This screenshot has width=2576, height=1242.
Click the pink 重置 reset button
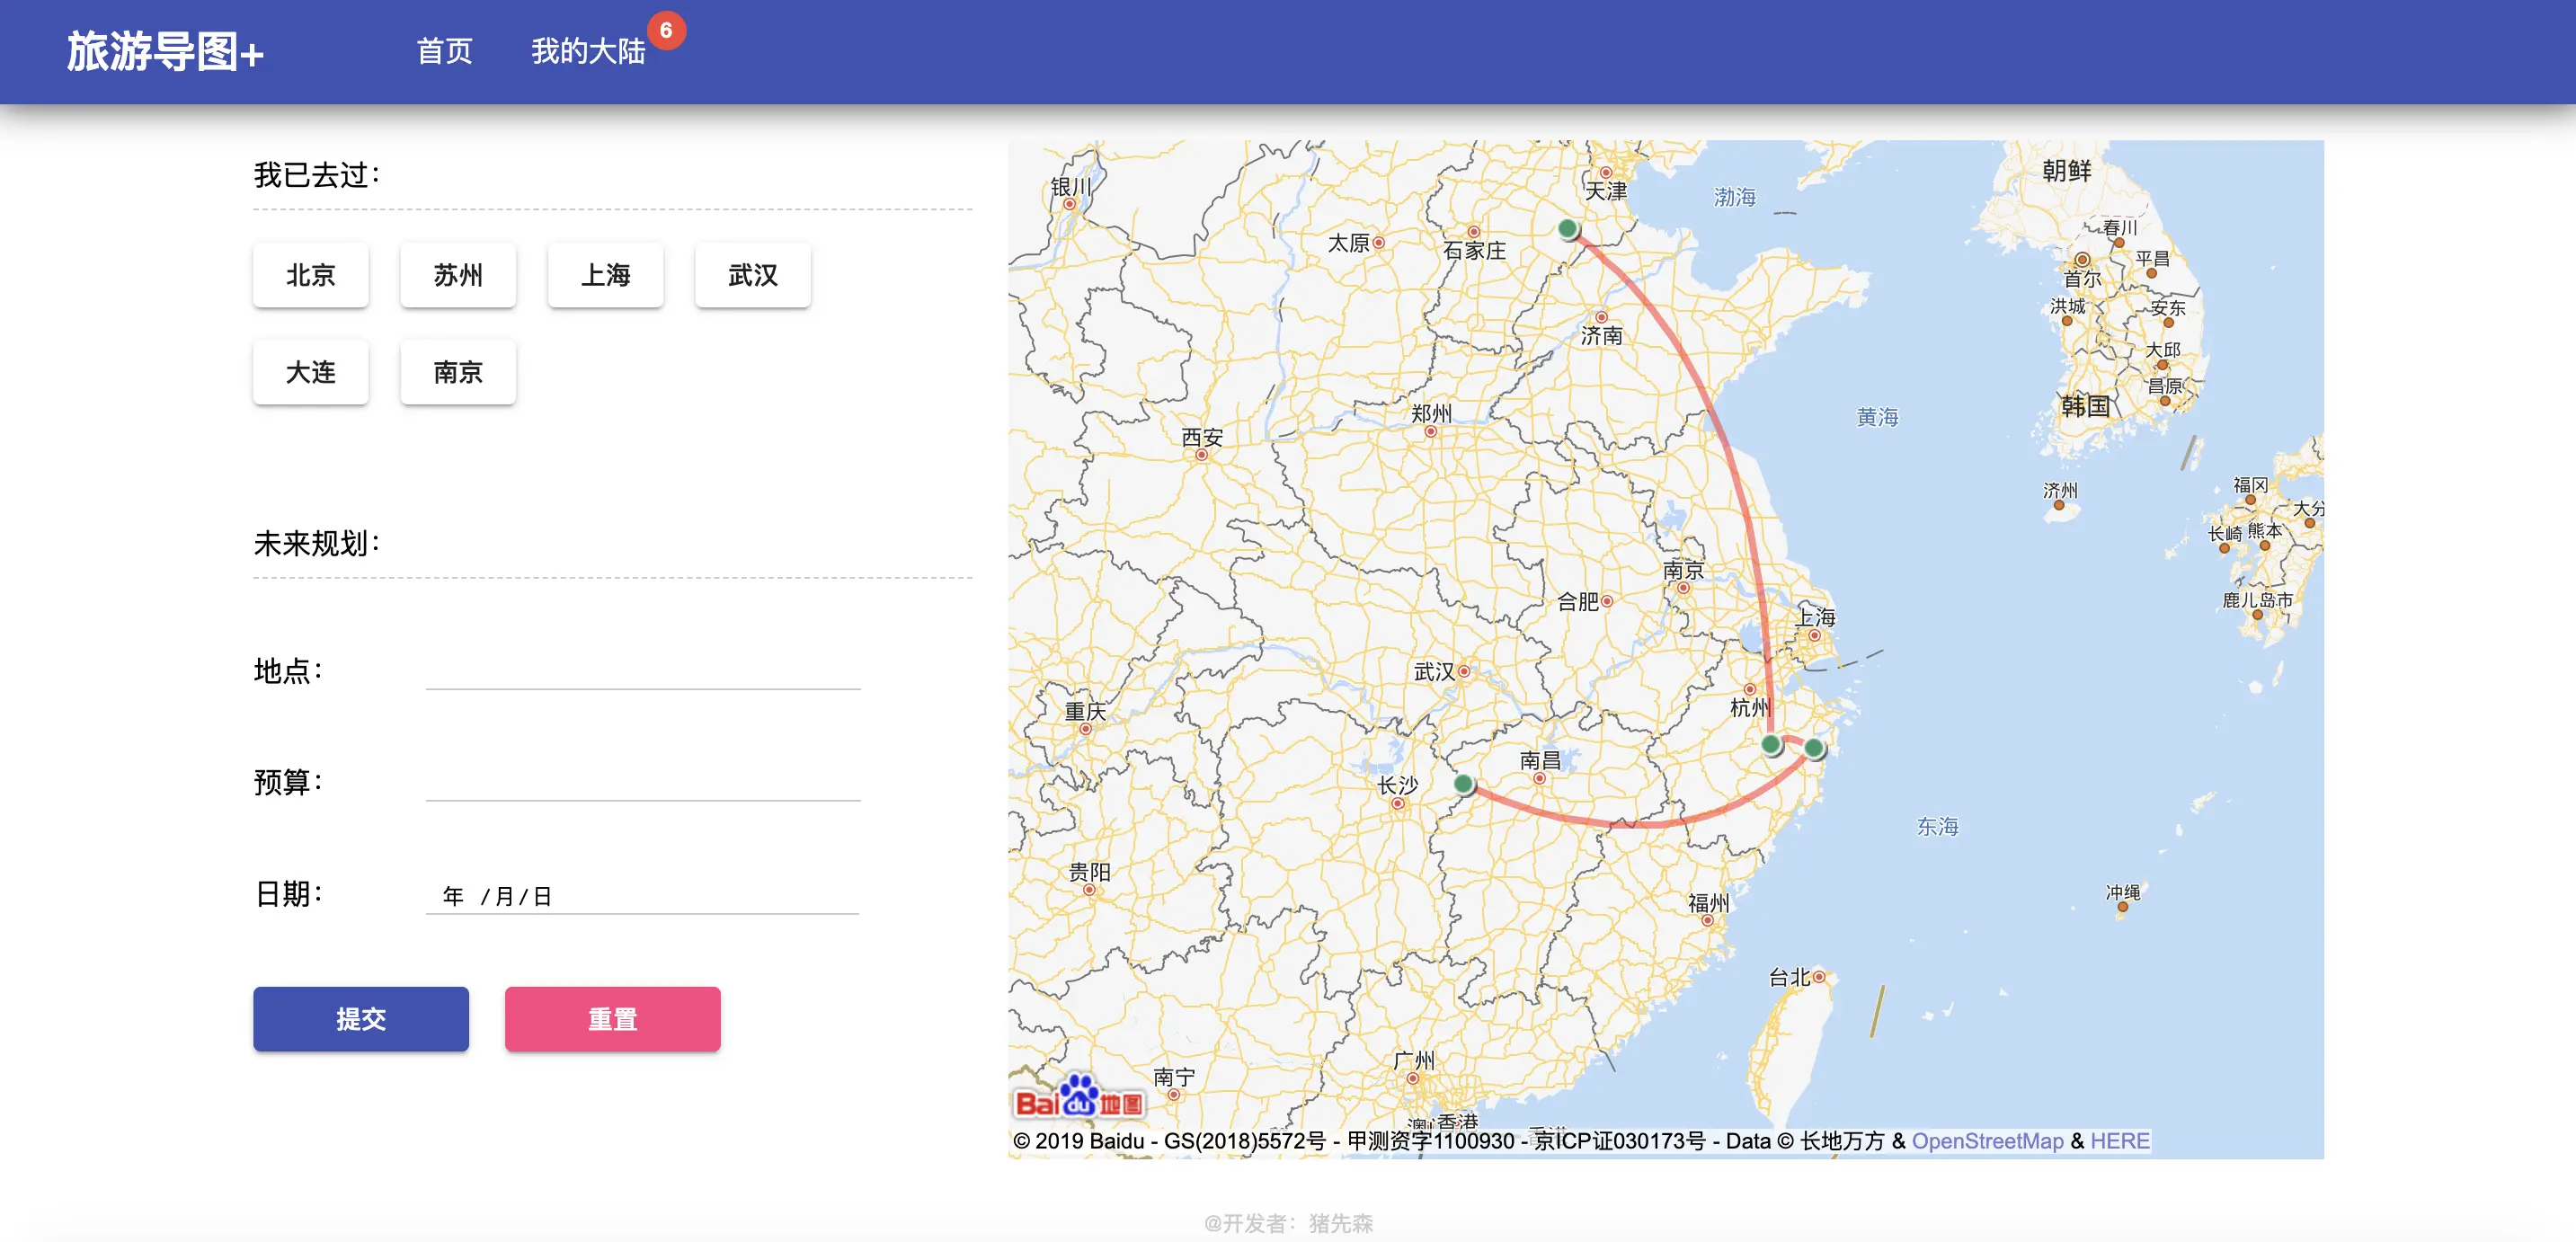tap(613, 1019)
